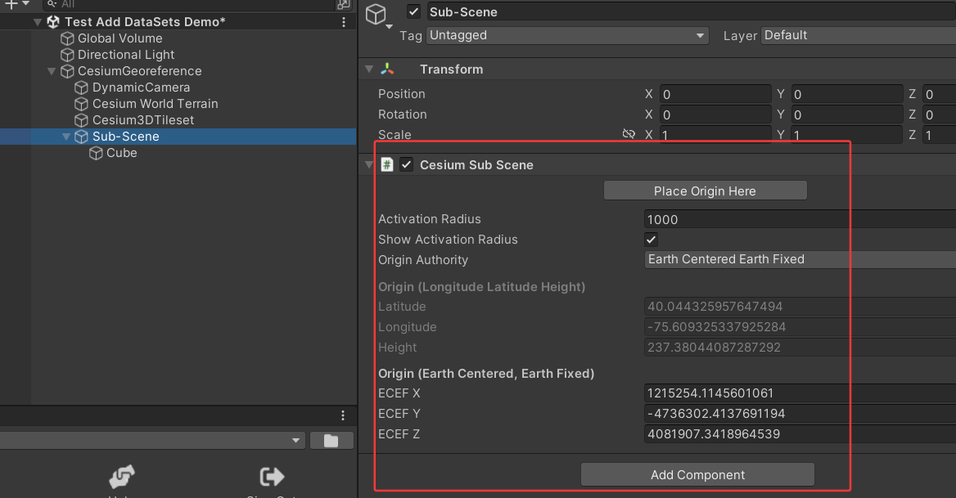Screen dimensions: 956x498
Task: Open scene options three-dot menu
Action: coord(344,22)
